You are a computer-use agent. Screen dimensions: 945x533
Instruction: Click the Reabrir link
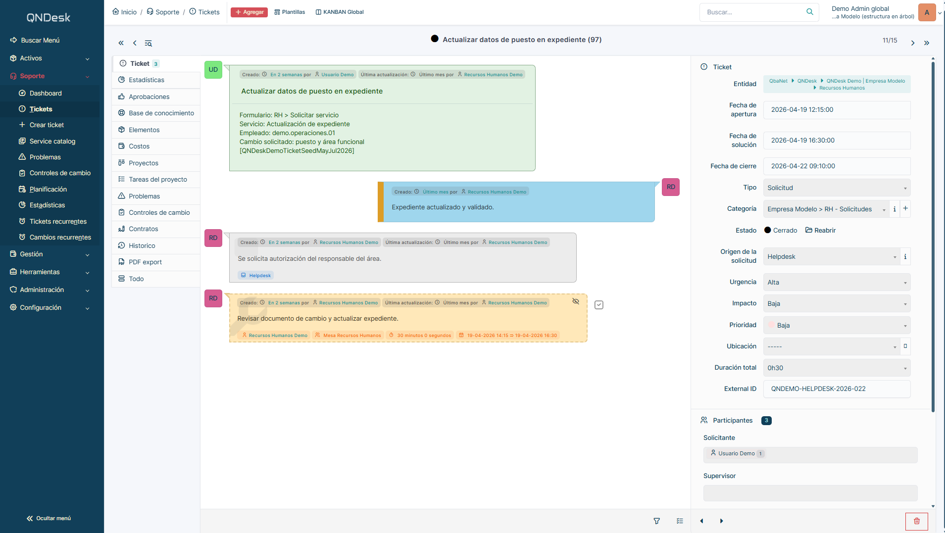tap(820, 231)
